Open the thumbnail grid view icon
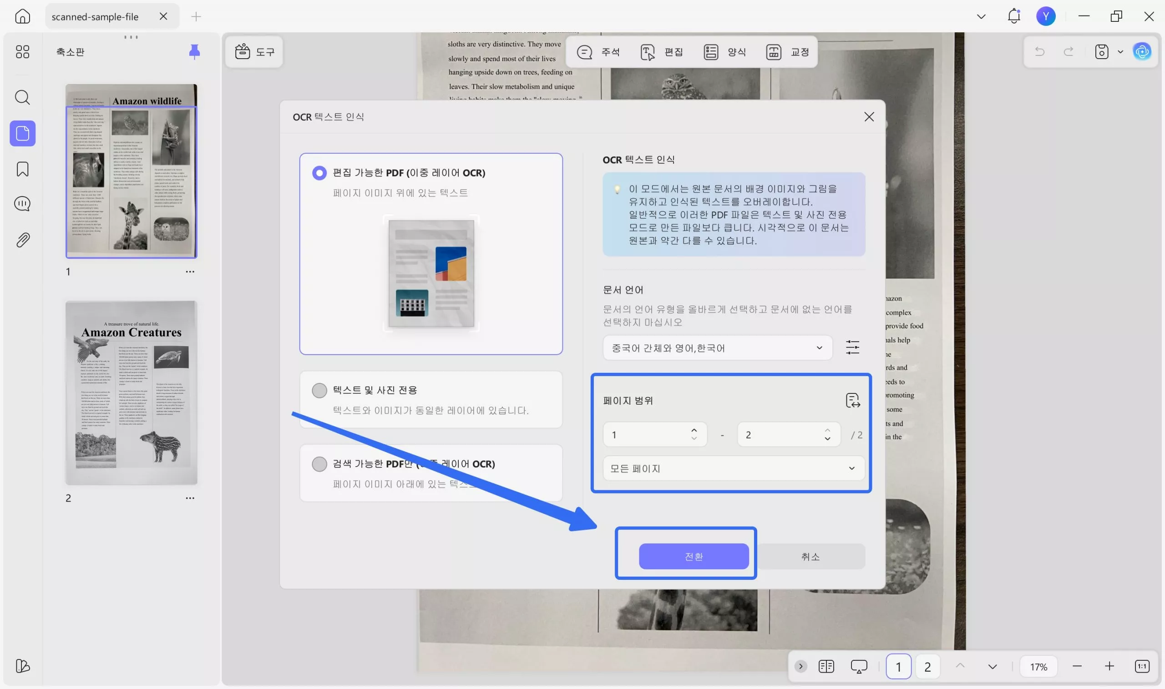 tap(22, 51)
